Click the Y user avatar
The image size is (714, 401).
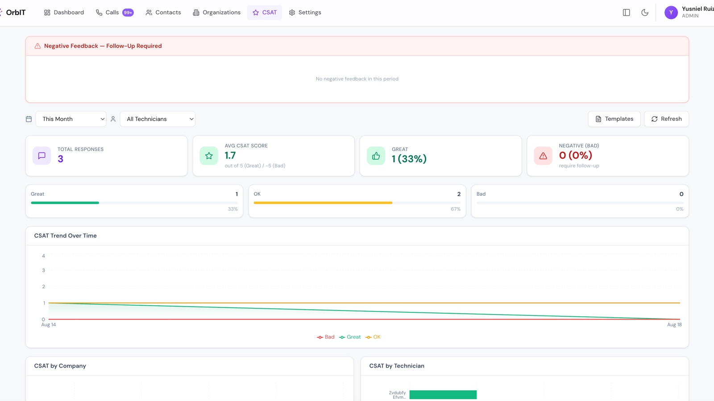pyautogui.click(x=671, y=12)
